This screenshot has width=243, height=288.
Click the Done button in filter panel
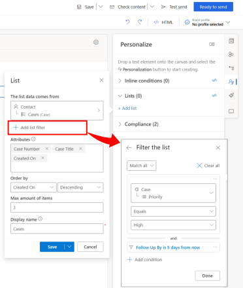208,276
